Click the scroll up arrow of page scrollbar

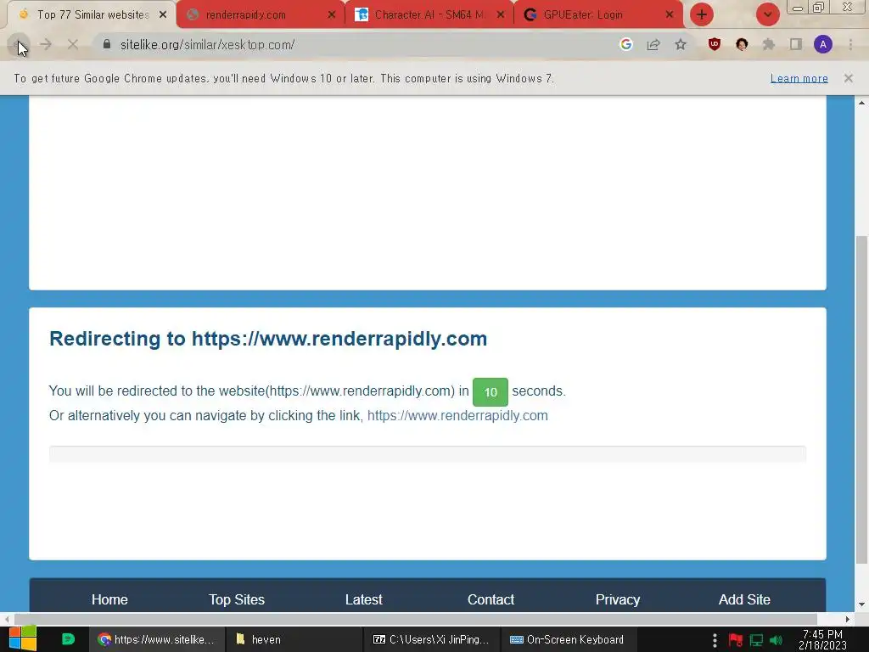pos(862,103)
